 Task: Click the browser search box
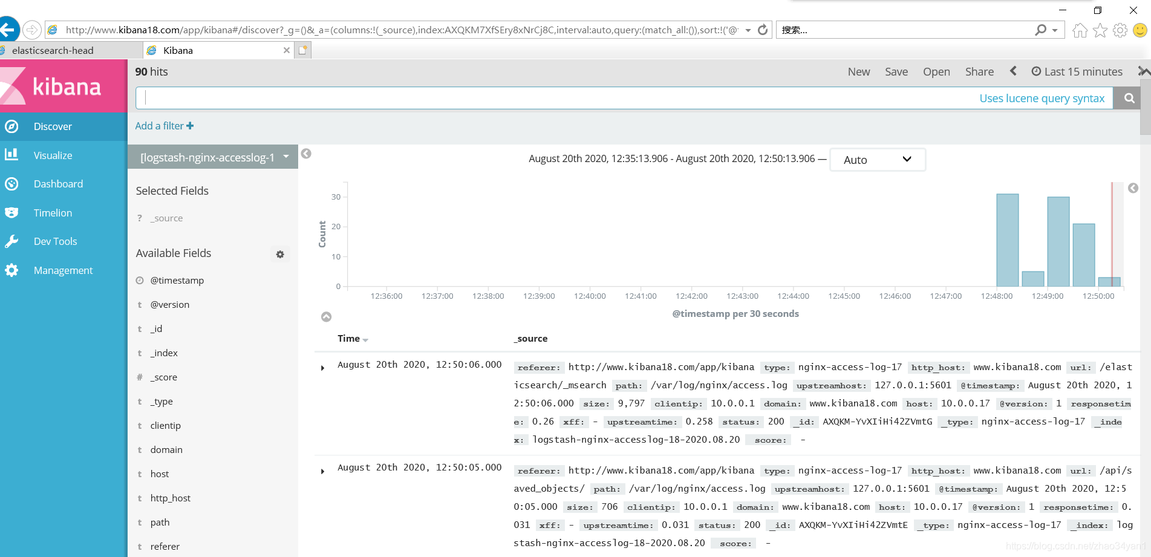[904, 30]
